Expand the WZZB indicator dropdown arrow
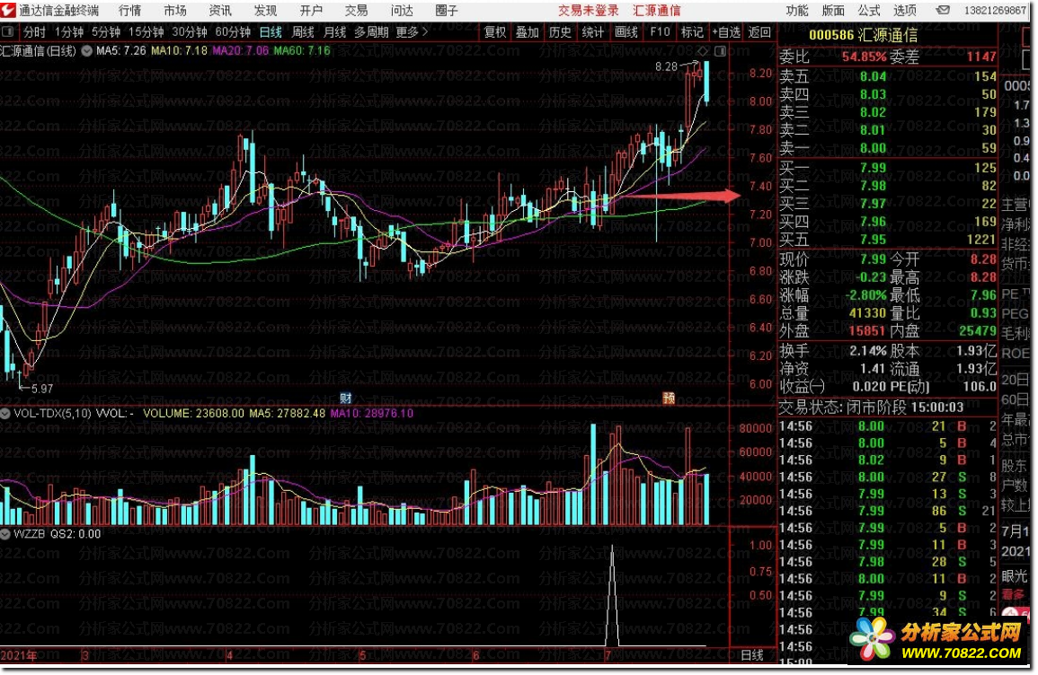 point(5,533)
